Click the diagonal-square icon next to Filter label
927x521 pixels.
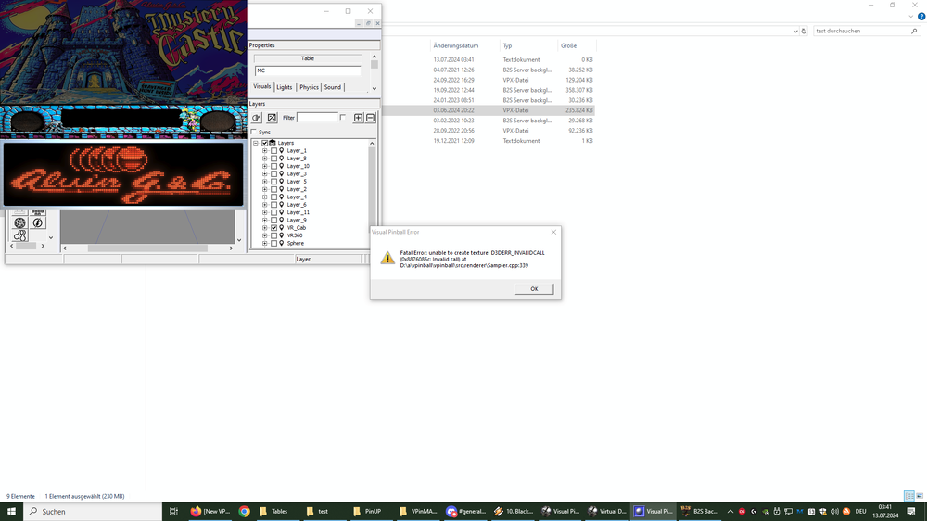(x=272, y=118)
